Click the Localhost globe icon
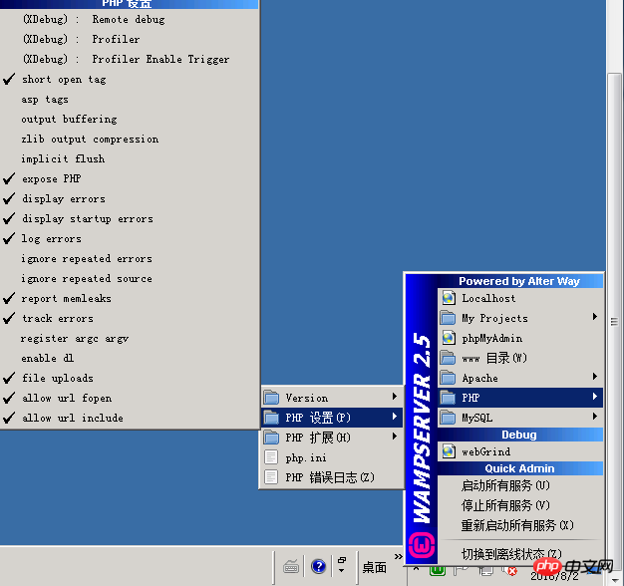624x586 pixels. coord(449,298)
